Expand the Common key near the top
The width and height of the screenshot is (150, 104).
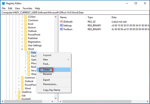pyautogui.click(x=22, y=20)
